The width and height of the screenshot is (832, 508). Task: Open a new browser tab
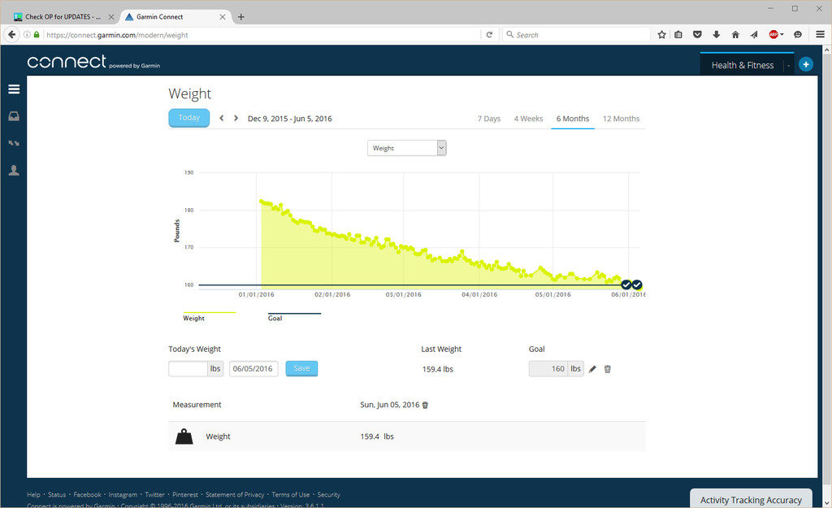[x=240, y=17]
